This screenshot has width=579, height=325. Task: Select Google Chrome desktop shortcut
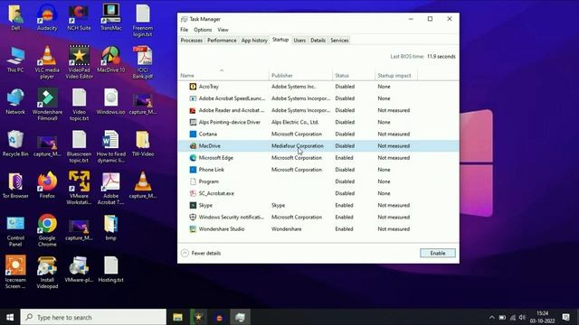click(47, 230)
